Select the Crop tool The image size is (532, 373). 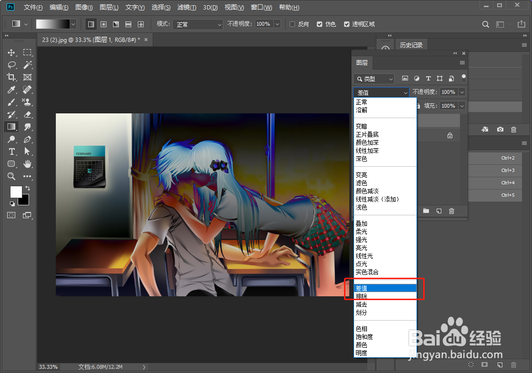point(11,77)
